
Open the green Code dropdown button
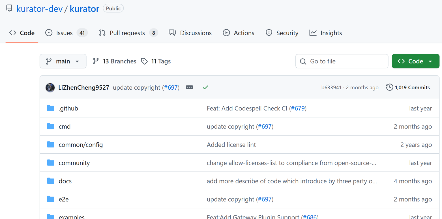(415, 61)
